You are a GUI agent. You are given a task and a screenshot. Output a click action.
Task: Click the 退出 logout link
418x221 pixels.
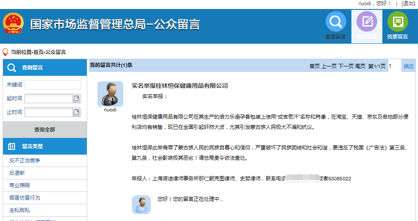click(408, 3)
